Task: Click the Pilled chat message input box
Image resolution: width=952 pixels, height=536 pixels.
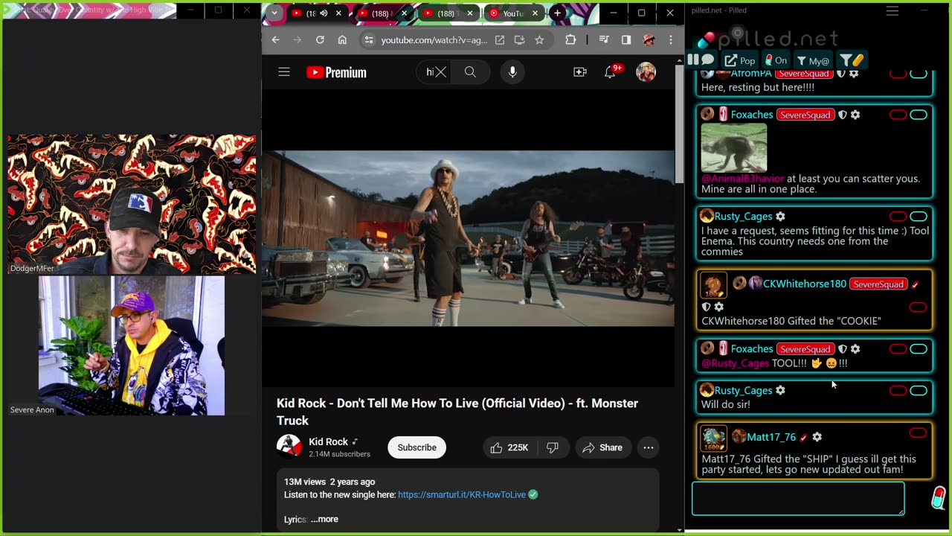Action: [x=798, y=499]
